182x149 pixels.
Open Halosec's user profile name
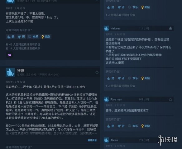[115, 28]
